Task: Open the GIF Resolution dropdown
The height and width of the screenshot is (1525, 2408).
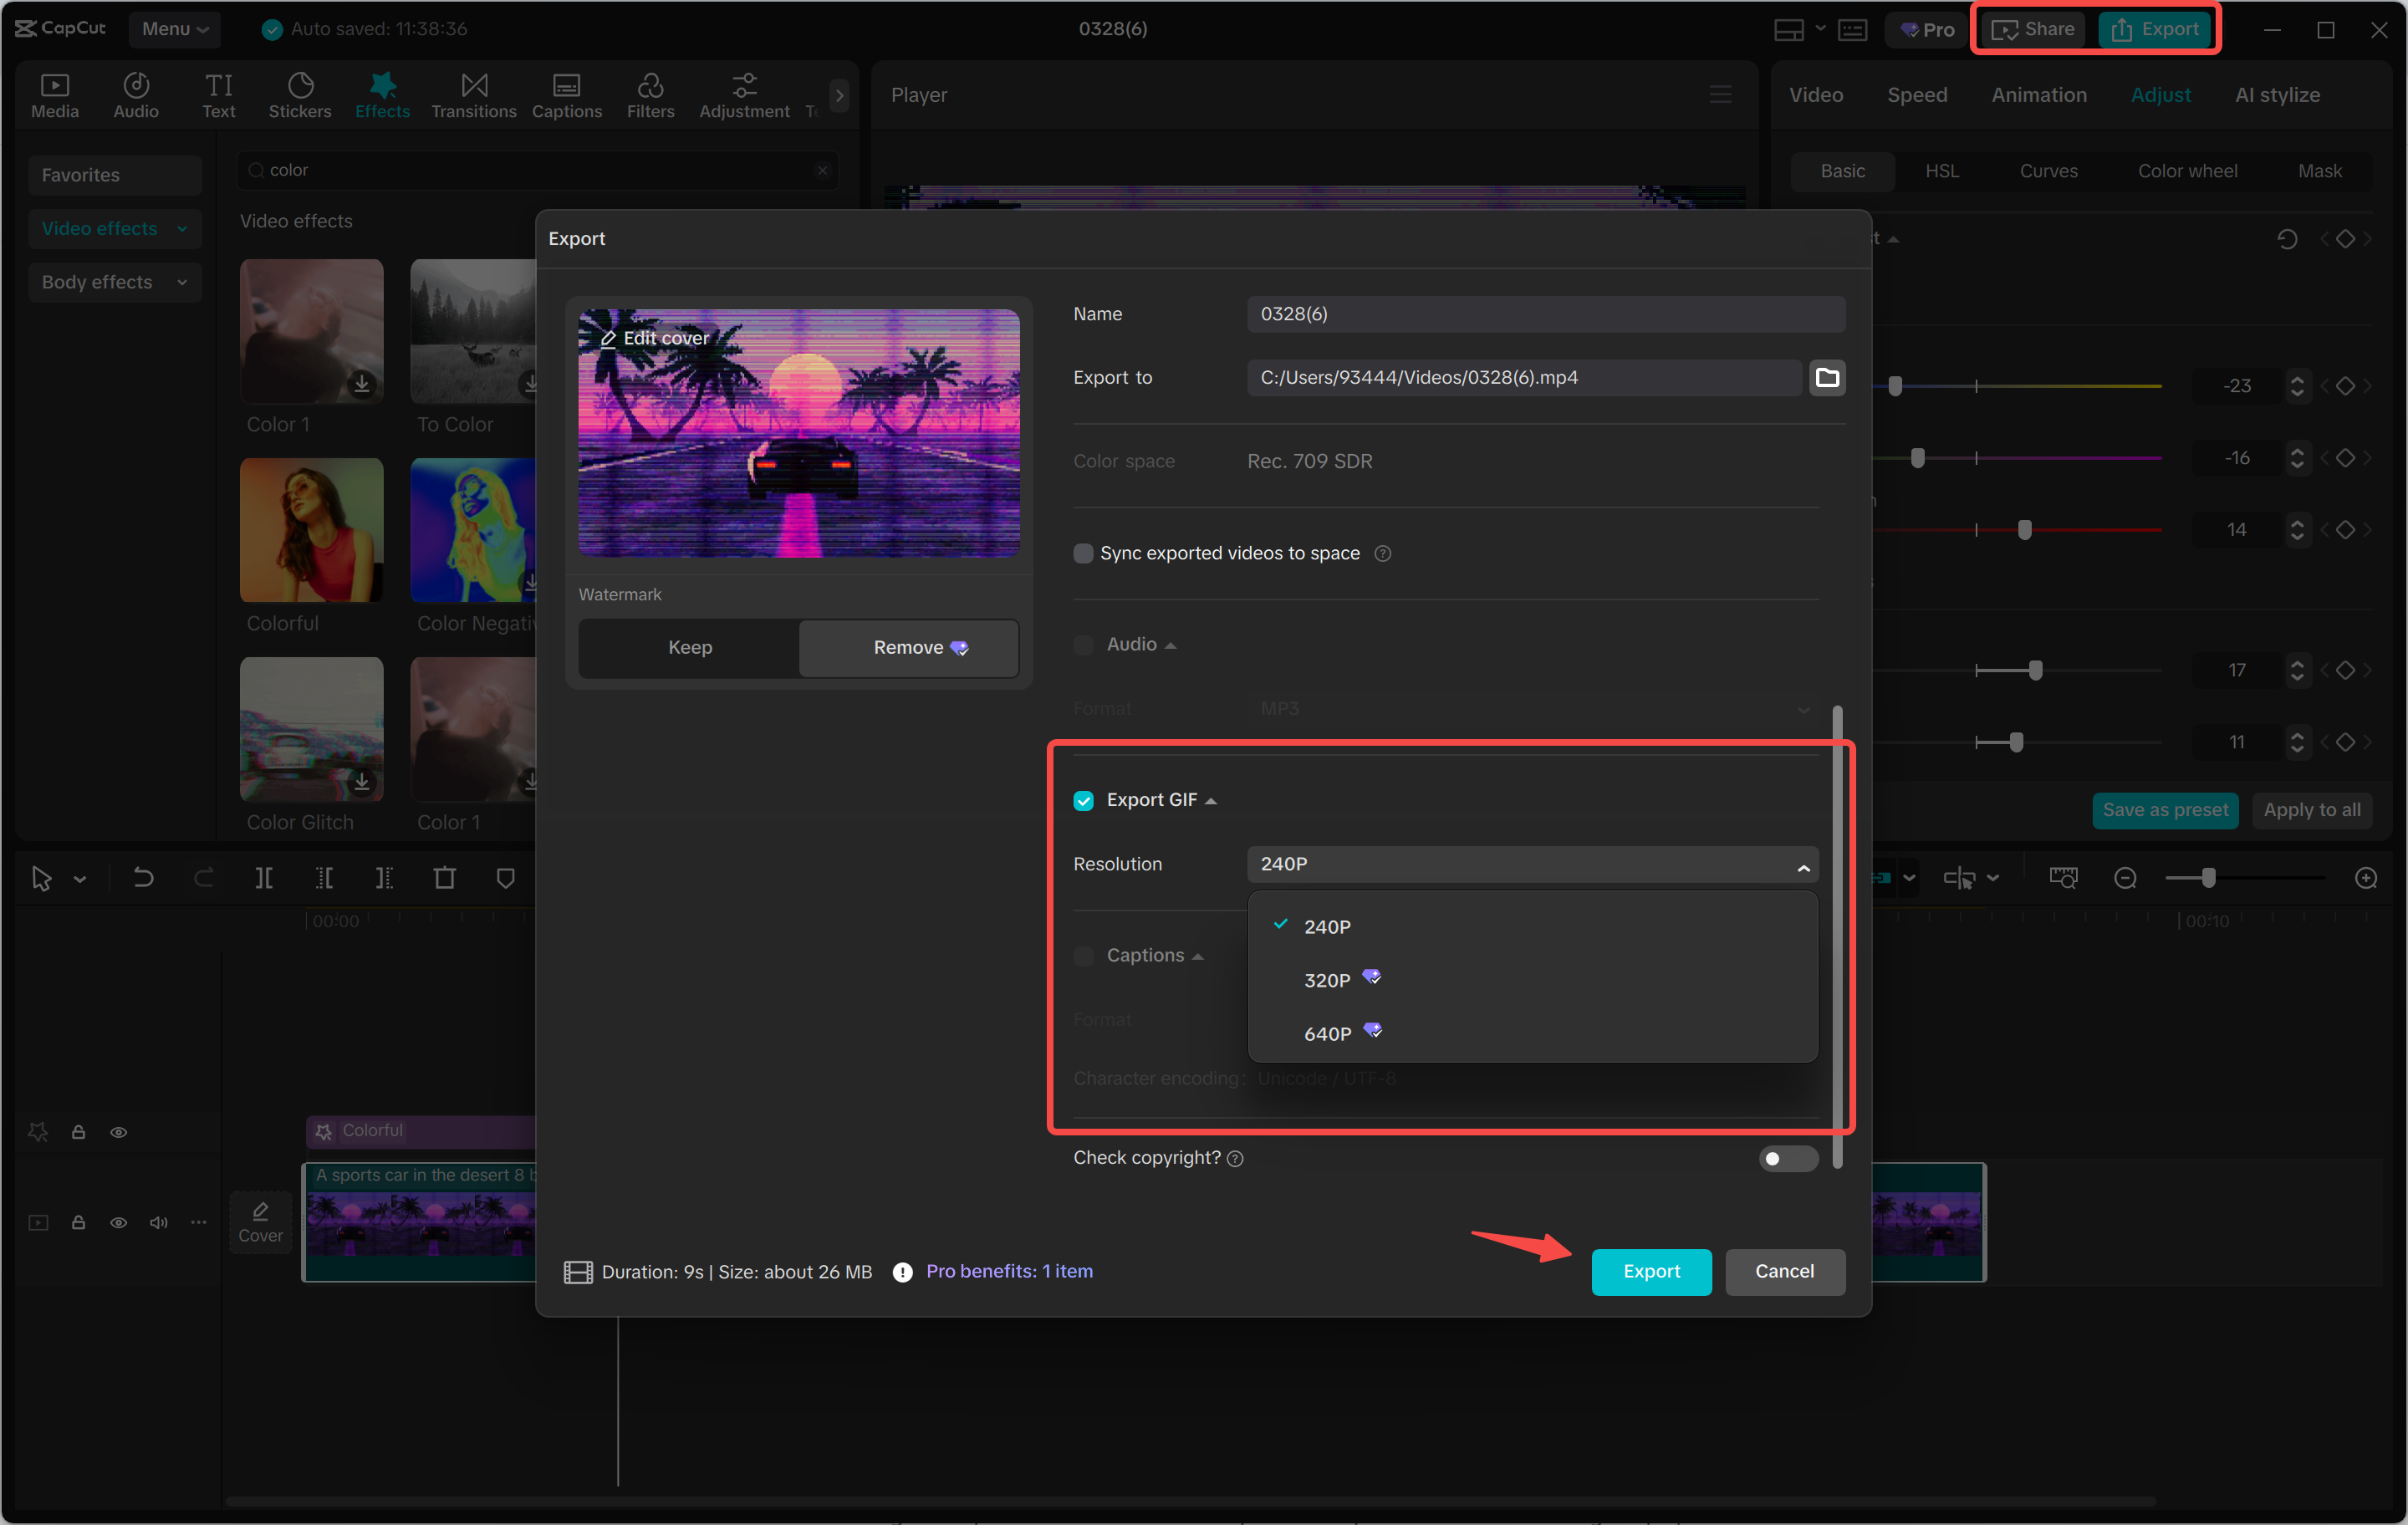Action: tap(1531, 864)
